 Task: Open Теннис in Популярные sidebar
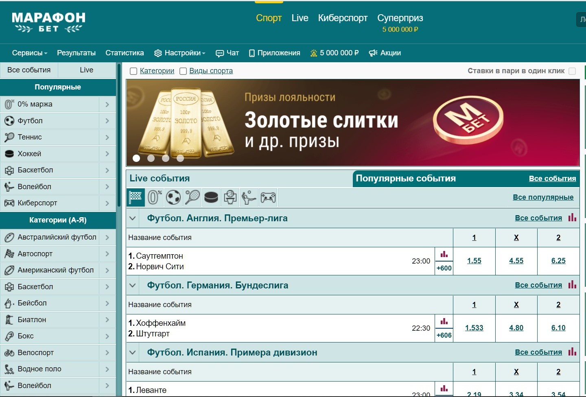pyautogui.click(x=50, y=137)
